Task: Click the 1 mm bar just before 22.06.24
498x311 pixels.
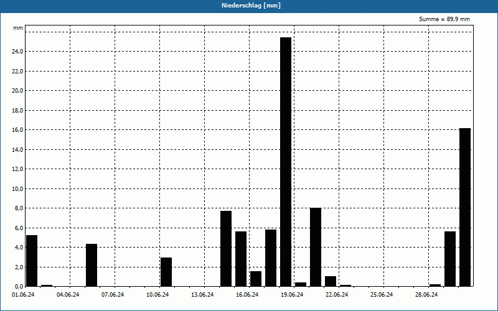Action: coord(331,281)
